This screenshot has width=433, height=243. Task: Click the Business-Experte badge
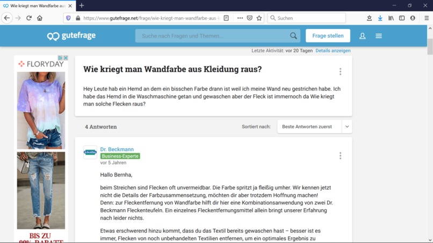[x=120, y=156]
